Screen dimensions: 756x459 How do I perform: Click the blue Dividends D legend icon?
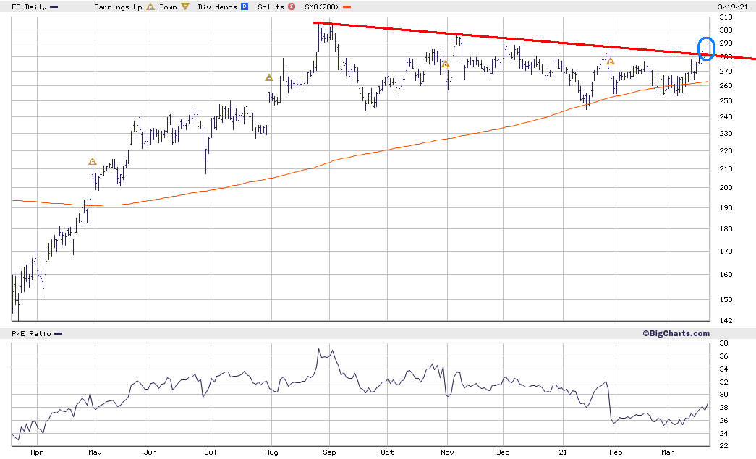[245, 7]
